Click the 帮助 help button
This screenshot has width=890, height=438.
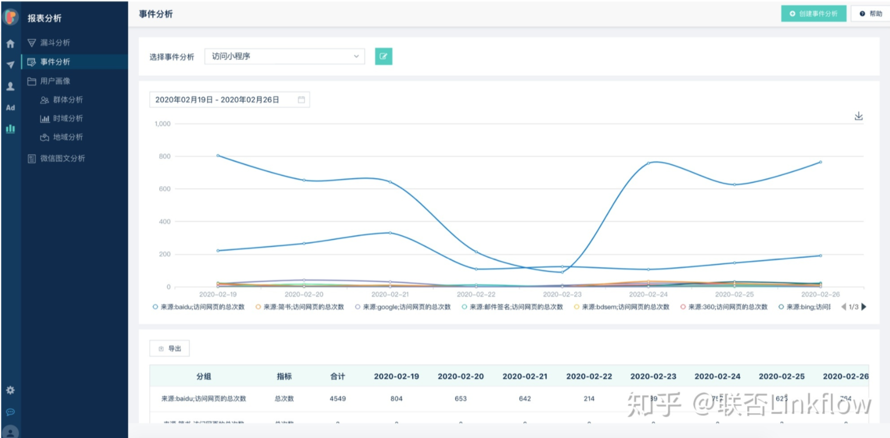(x=871, y=14)
